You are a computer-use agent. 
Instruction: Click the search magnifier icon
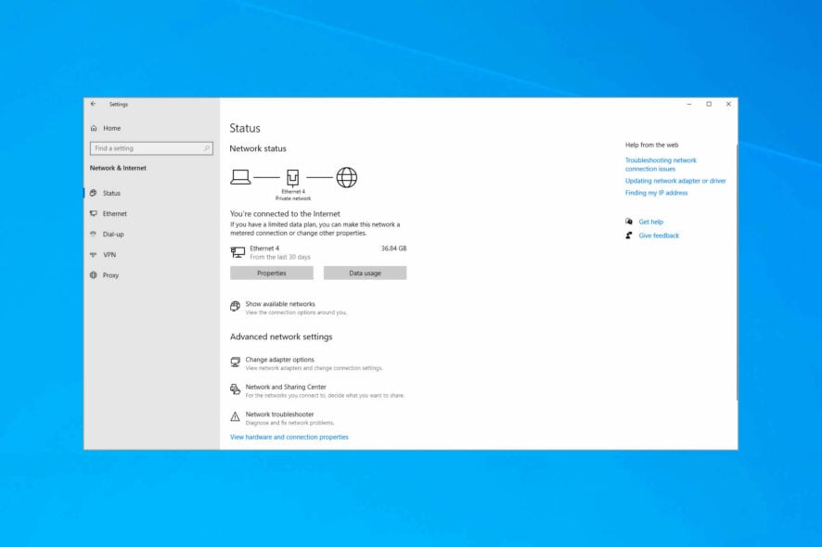tap(207, 148)
